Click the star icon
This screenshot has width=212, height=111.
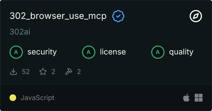[x=43, y=72]
